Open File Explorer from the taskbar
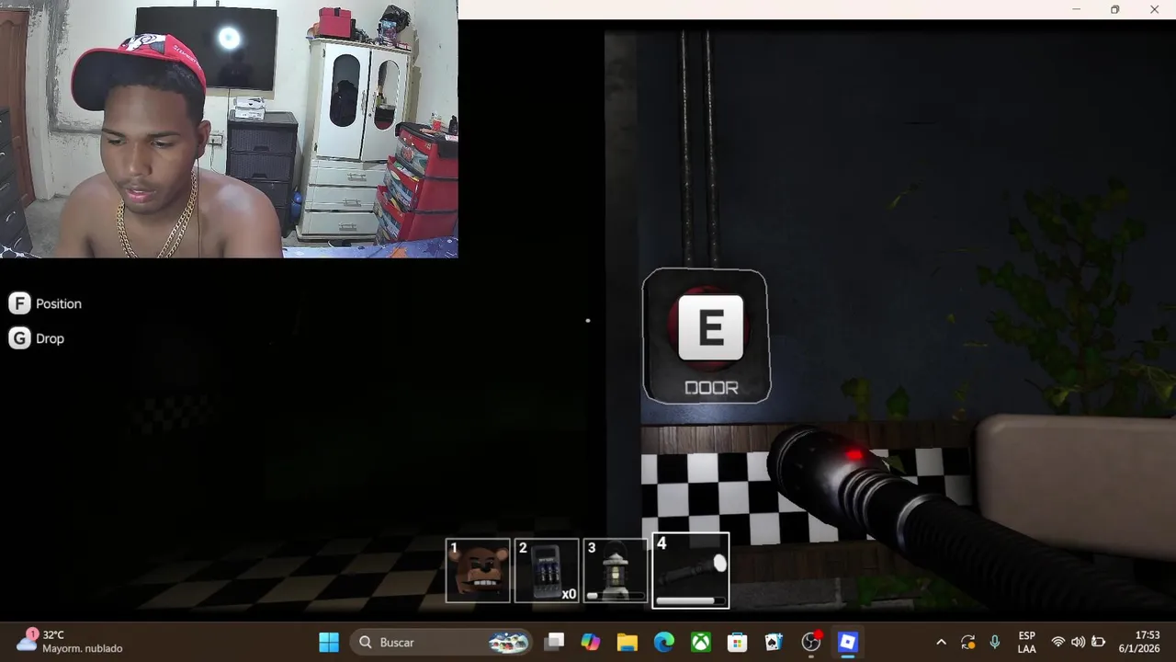 (628, 642)
